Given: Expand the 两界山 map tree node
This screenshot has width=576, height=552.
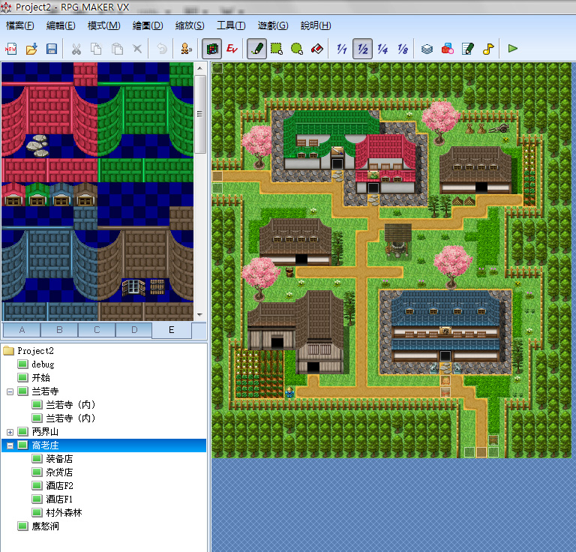Looking at the screenshot, I should pyautogui.click(x=10, y=432).
